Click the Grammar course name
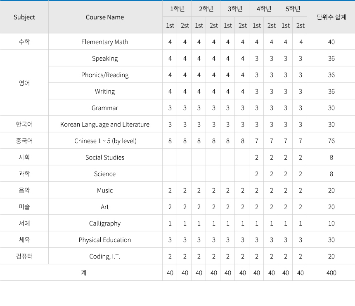This screenshot has height=306, width=355. point(105,108)
